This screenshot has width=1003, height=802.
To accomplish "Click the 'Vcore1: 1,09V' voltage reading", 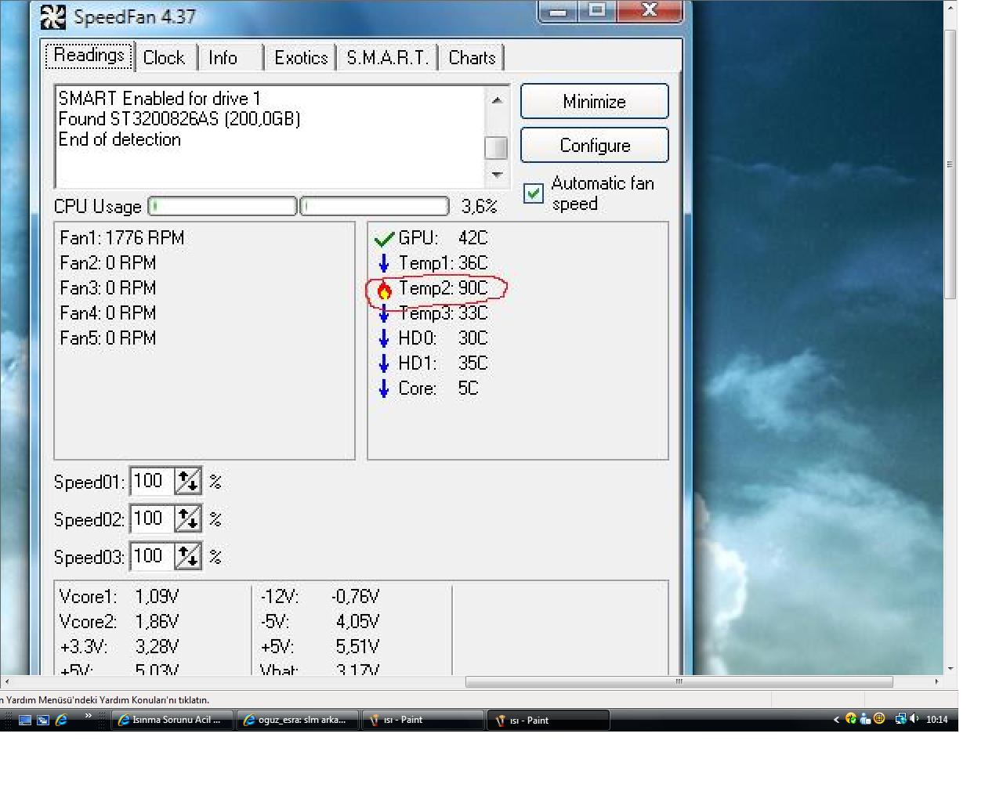I will click(119, 597).
